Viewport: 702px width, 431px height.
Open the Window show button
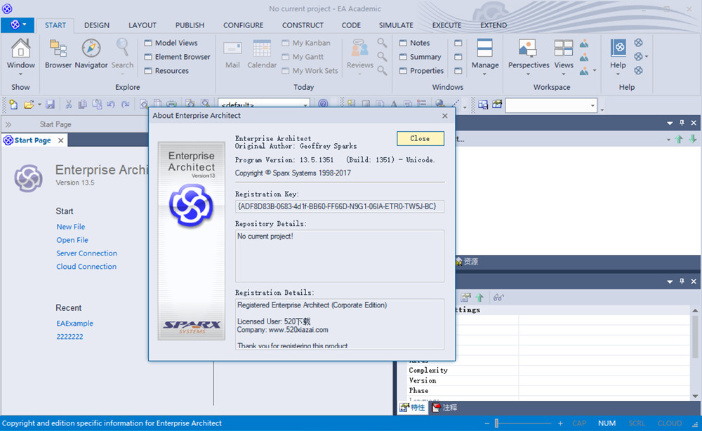20,58
